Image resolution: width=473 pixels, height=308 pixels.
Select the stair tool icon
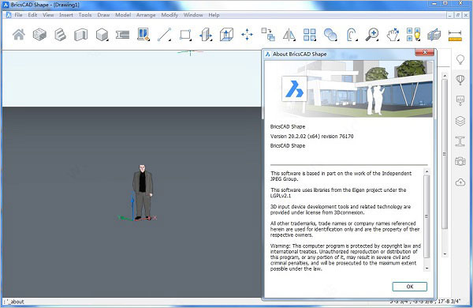(x=60, y=35)
